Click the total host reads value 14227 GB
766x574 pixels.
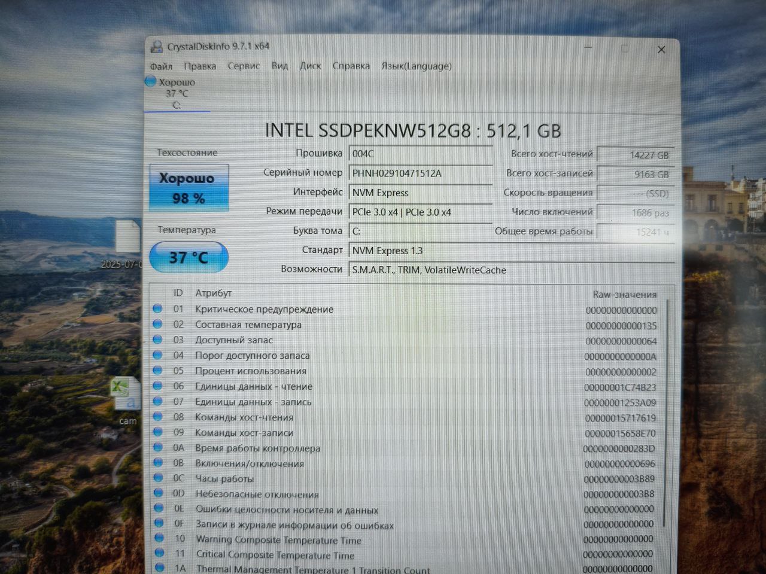click(636, 155)
